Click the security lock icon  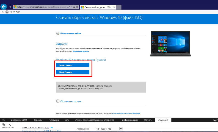point(74,7)
